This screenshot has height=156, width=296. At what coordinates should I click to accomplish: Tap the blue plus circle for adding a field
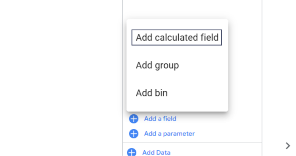134,119
